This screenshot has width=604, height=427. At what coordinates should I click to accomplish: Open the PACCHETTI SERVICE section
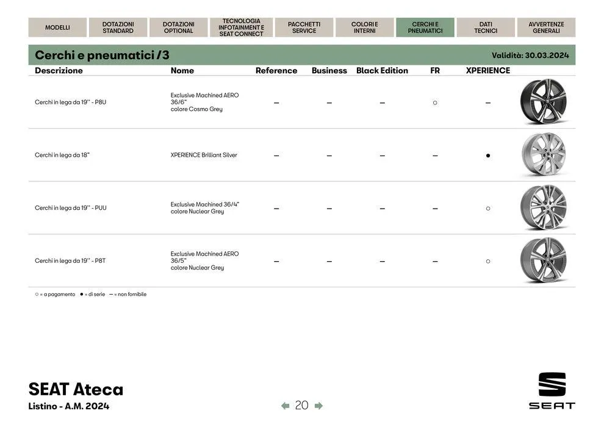[304, 27]
